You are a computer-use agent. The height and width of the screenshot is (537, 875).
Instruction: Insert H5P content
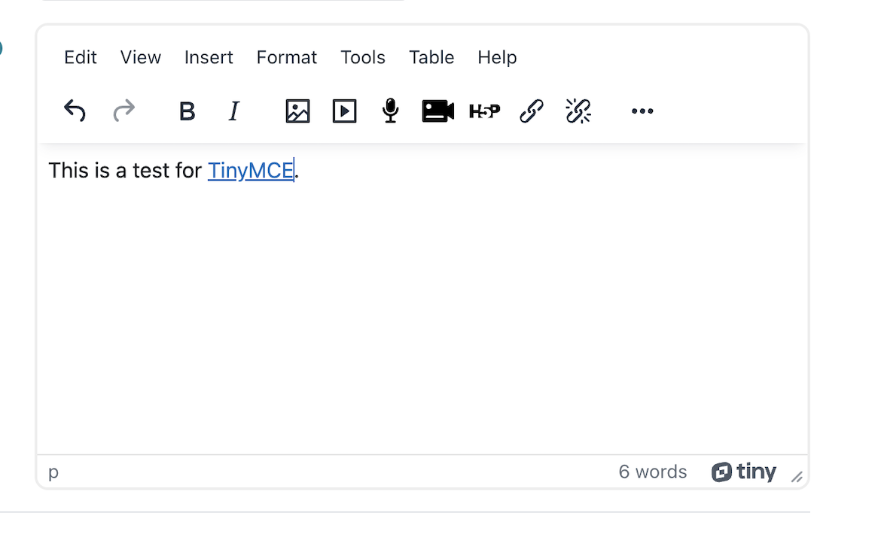(x=484, y=111)
